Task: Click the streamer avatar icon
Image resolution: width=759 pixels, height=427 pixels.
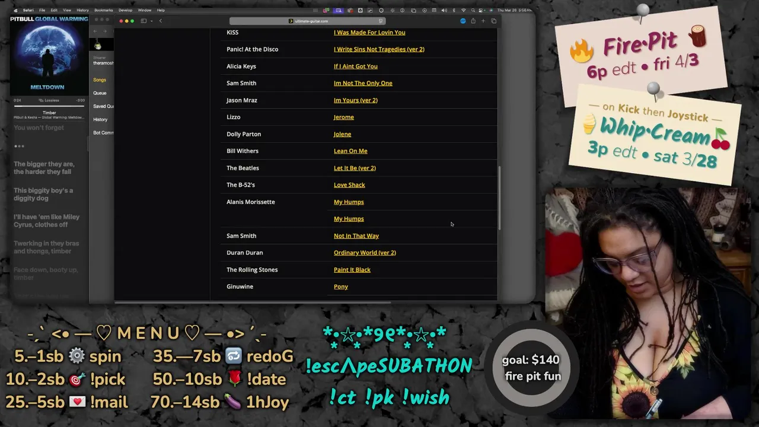Action: point(98,46)
